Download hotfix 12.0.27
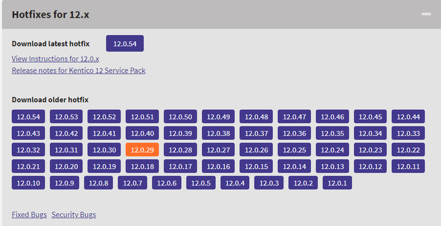The height and width of the screenshot is (226, 441). pyautogui.click(x=218, y=150)
